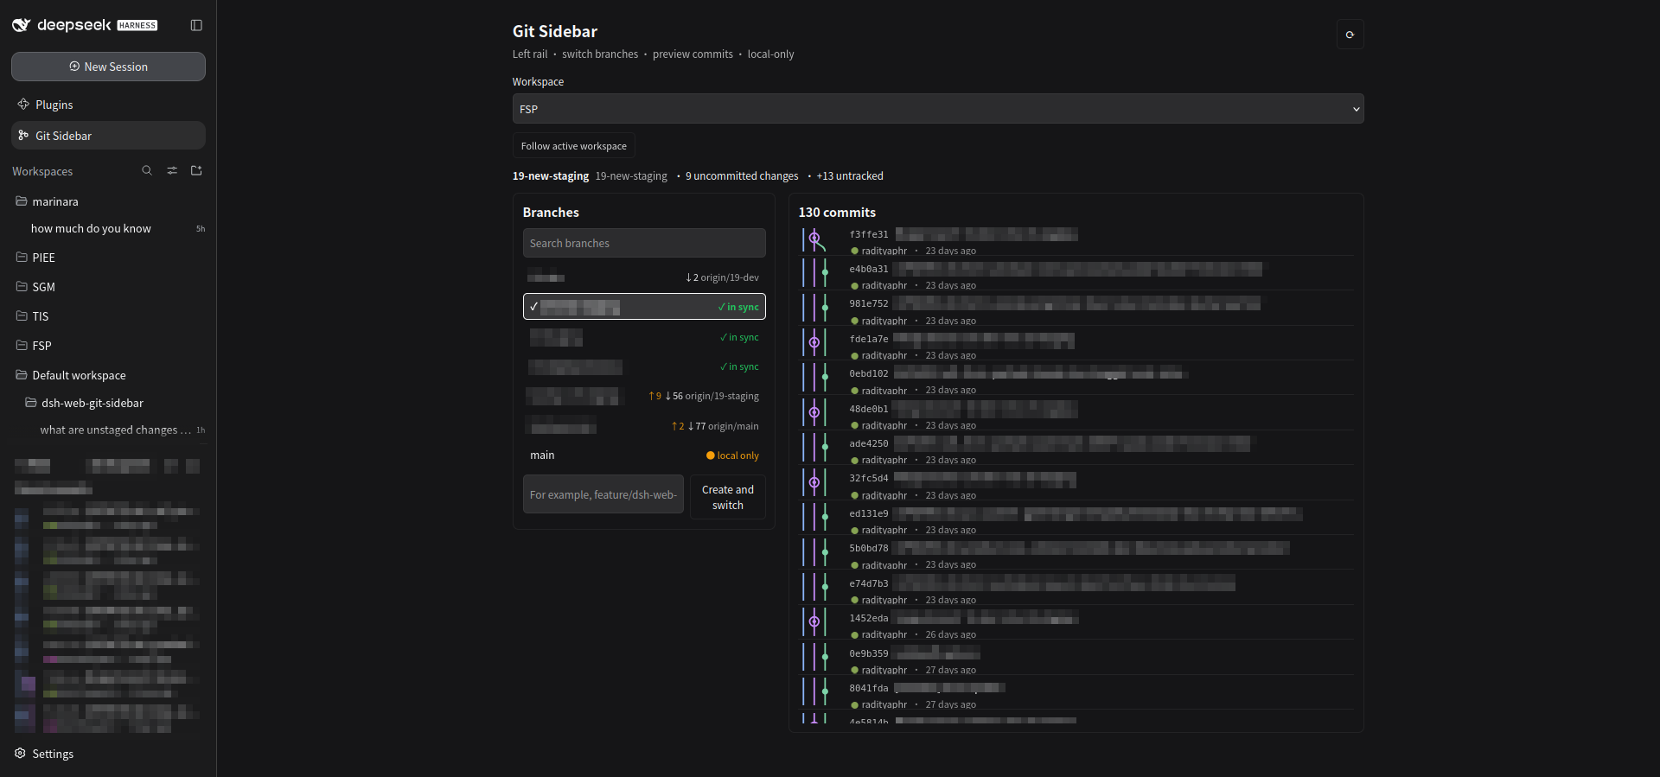Preview commit 32fc5d4
The width and height of the screenshot is (1660, 777).
click(1076, 485)
